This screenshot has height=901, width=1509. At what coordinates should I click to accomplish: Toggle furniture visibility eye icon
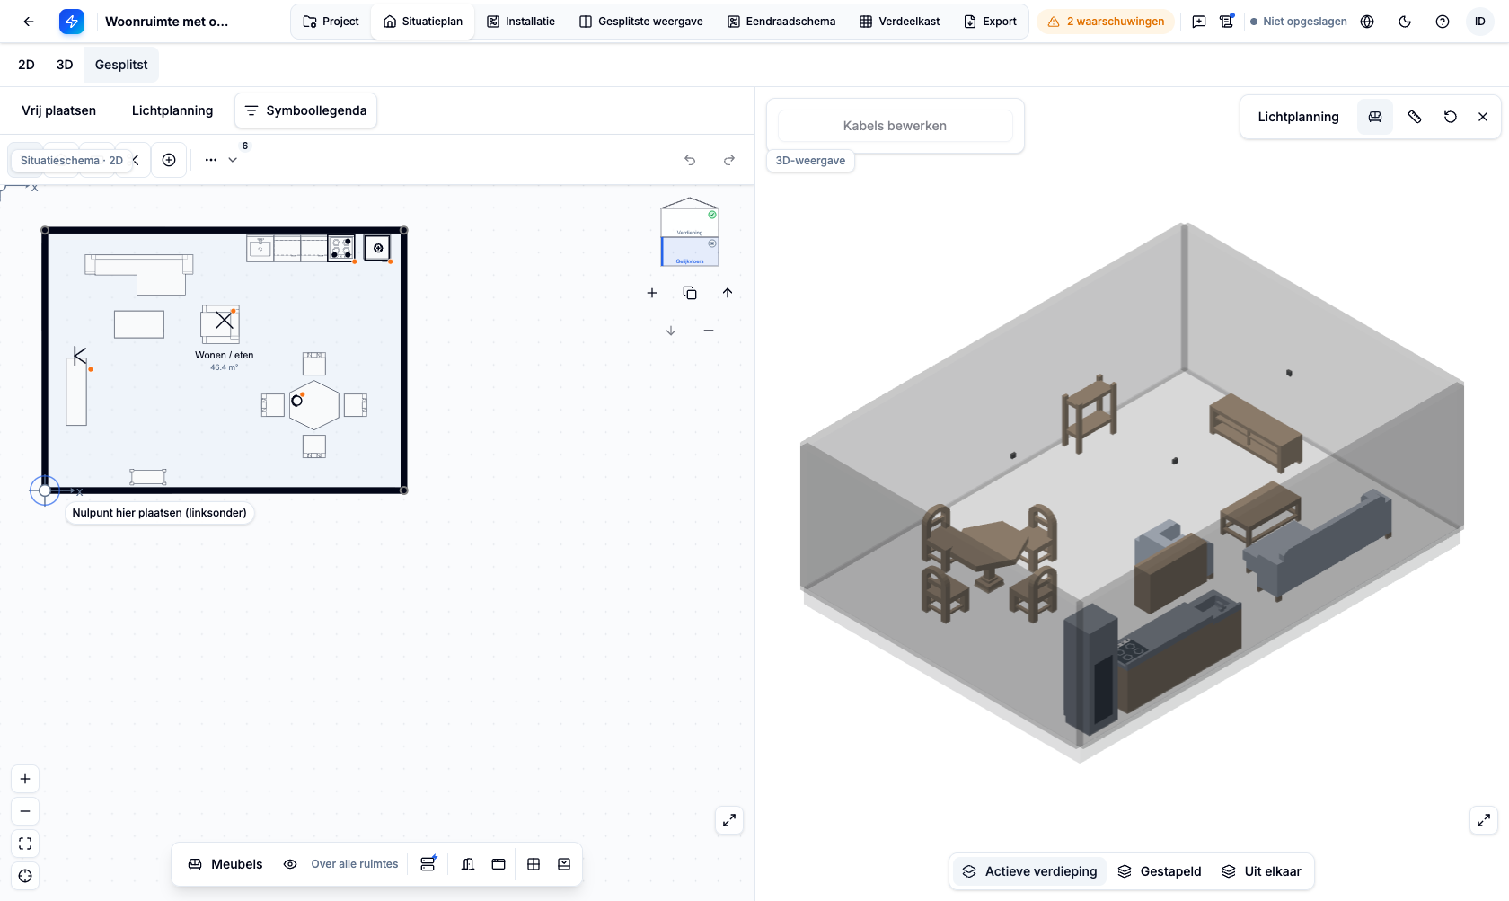(x=290, y=864)
